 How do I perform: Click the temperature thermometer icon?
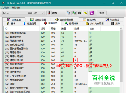(49, 13)
